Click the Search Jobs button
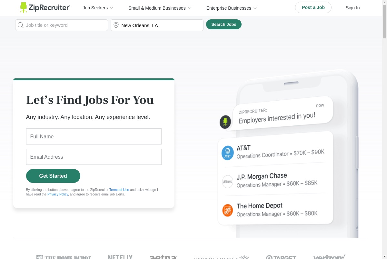Viewport: 387px width, 259px height. pos(224,24)
